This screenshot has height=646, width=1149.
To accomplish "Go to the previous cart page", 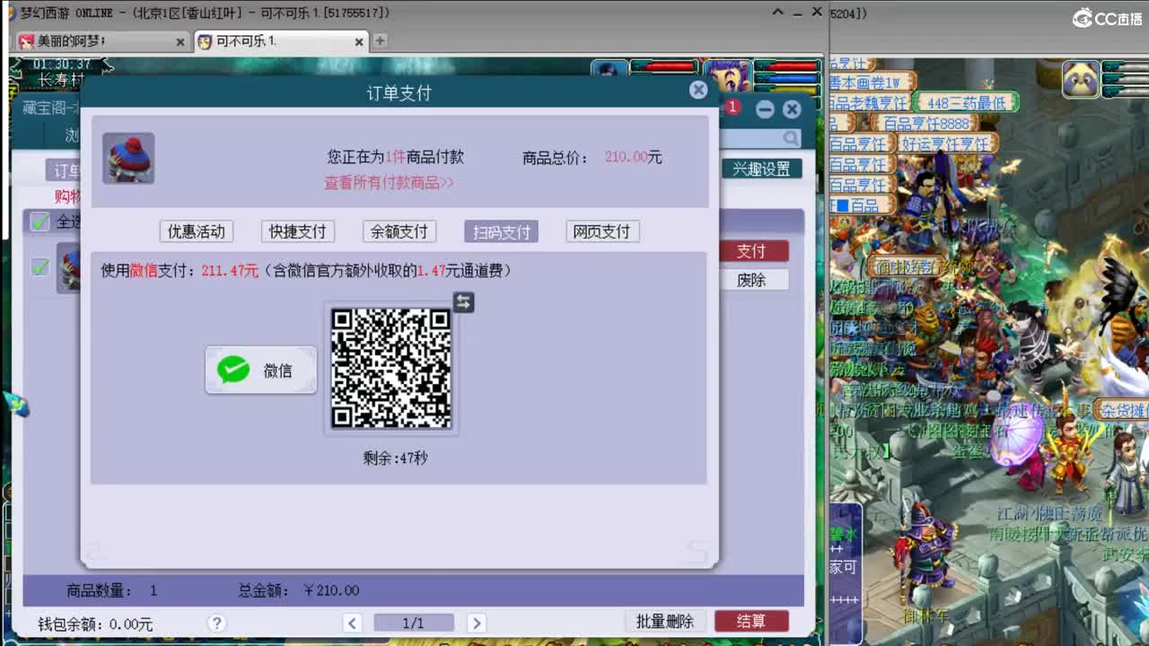I will point(352,623).
